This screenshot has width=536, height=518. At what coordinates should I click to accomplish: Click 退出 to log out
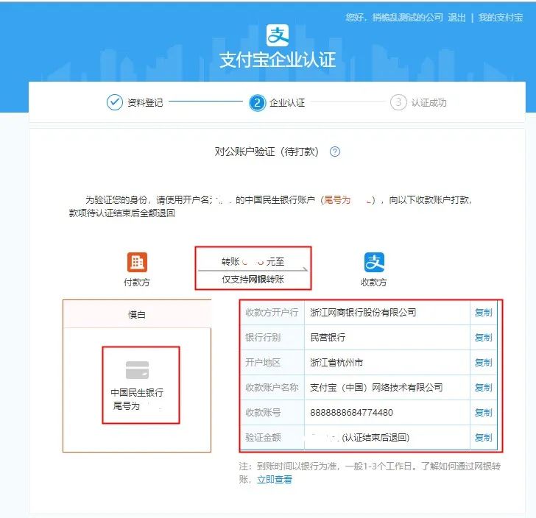[x=456, y=18]
